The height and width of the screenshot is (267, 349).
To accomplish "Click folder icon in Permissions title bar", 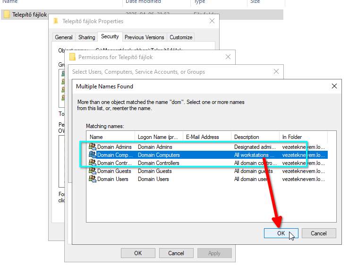I will click(72, 57).
